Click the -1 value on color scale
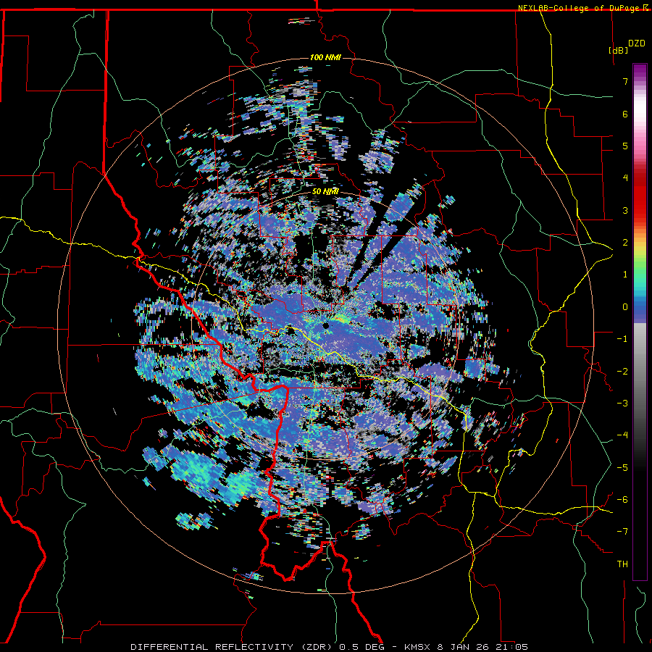Viewport: 652px width, 652px height. click(x=622, y=339)
